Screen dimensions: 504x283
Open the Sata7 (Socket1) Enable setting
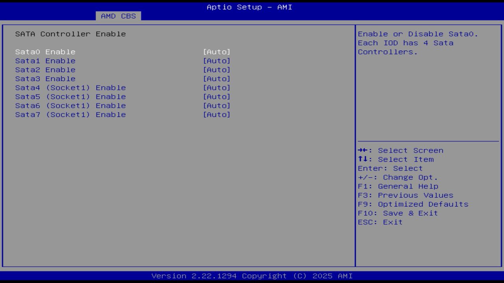(70, 114)
